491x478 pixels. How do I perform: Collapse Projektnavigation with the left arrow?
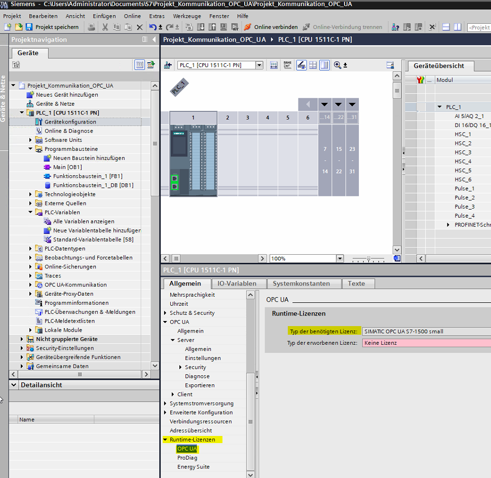(154, 39)
